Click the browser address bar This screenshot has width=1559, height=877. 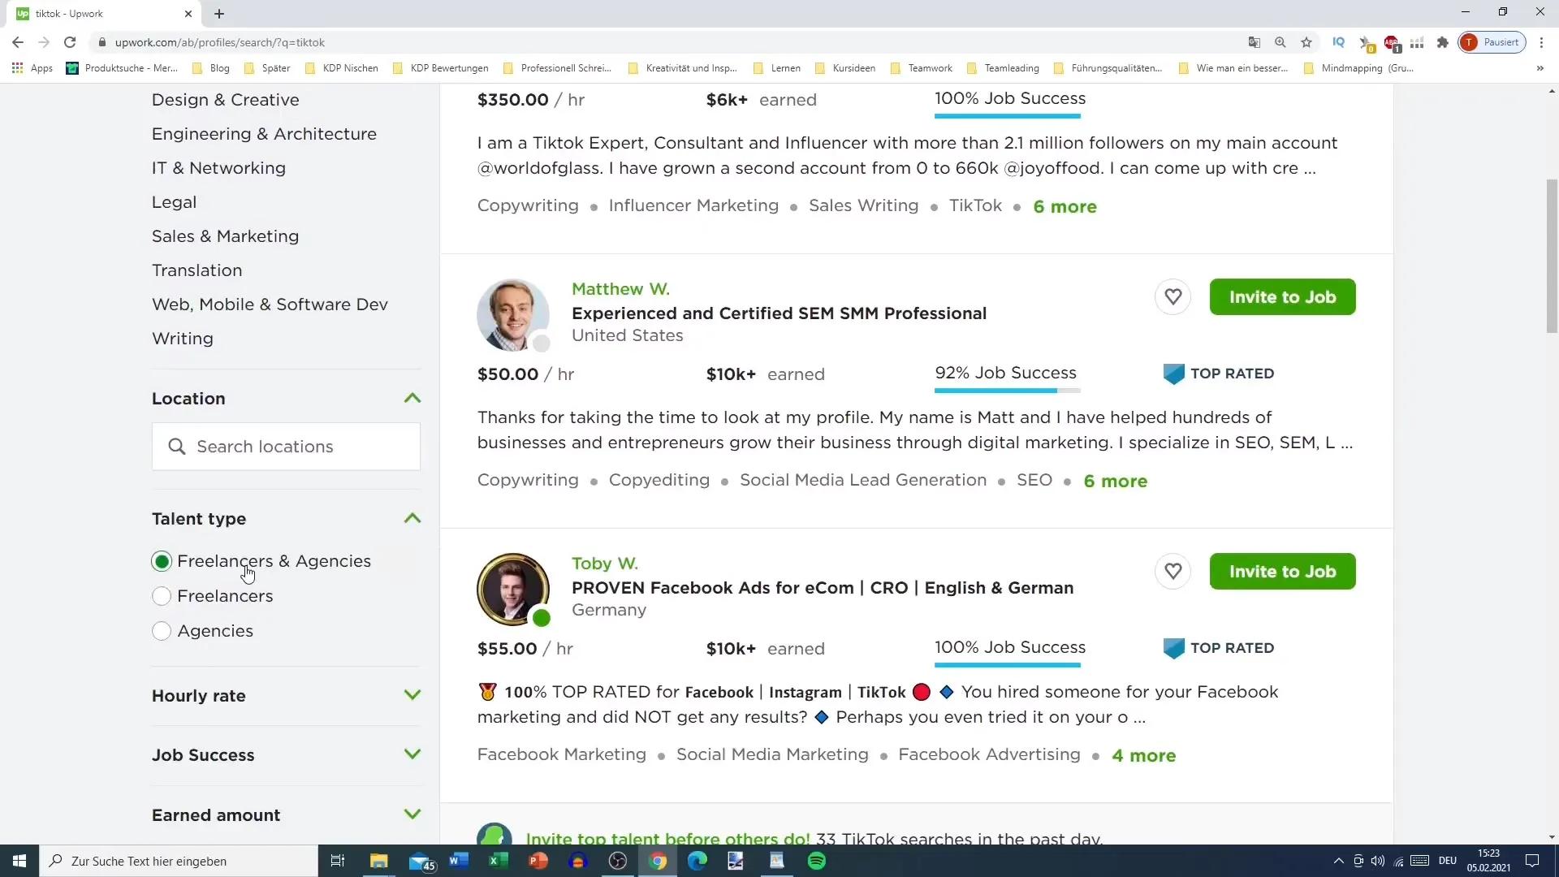click(x=666, y=42)
